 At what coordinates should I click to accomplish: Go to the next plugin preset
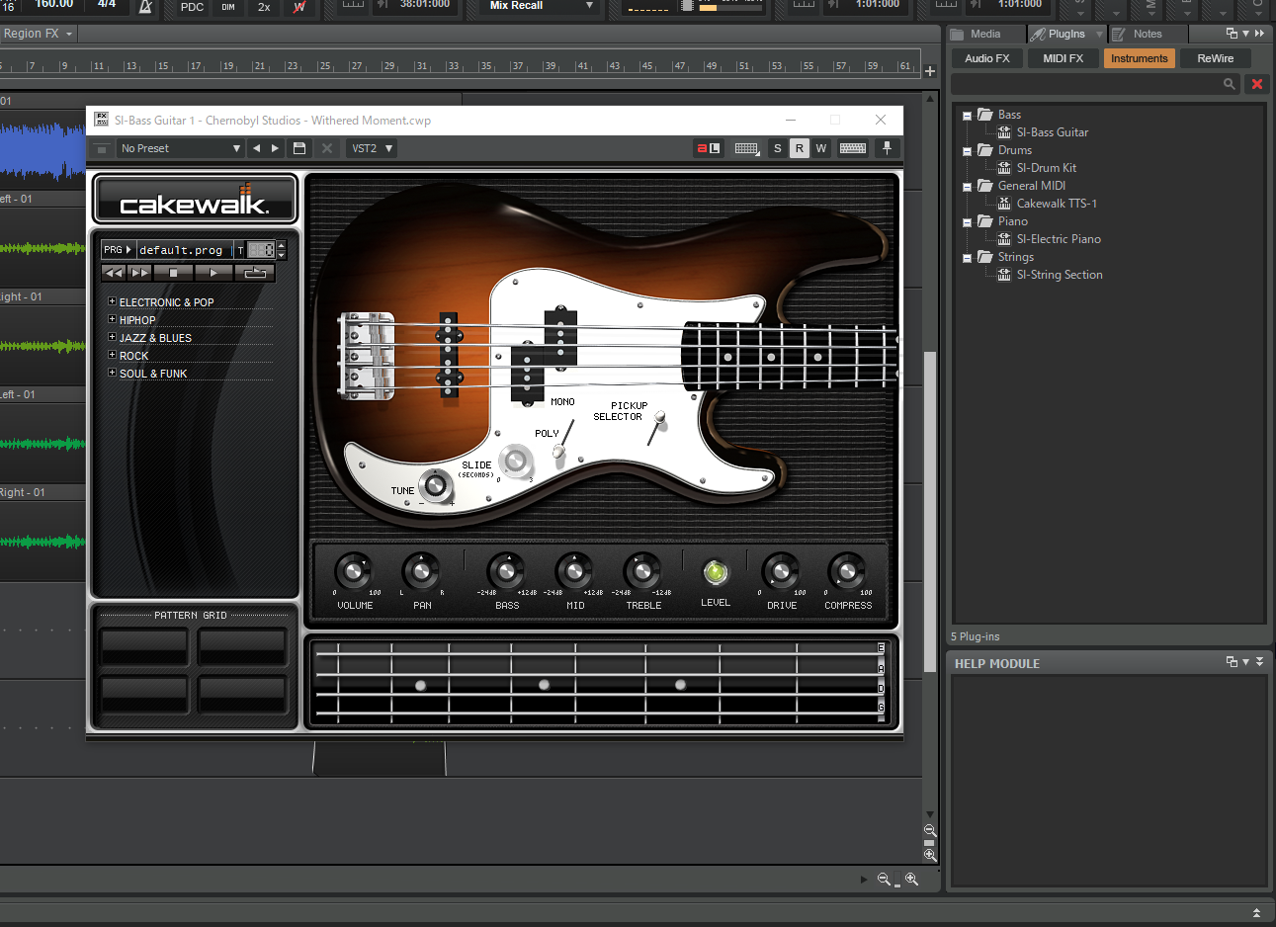click(x=276, y=148)
